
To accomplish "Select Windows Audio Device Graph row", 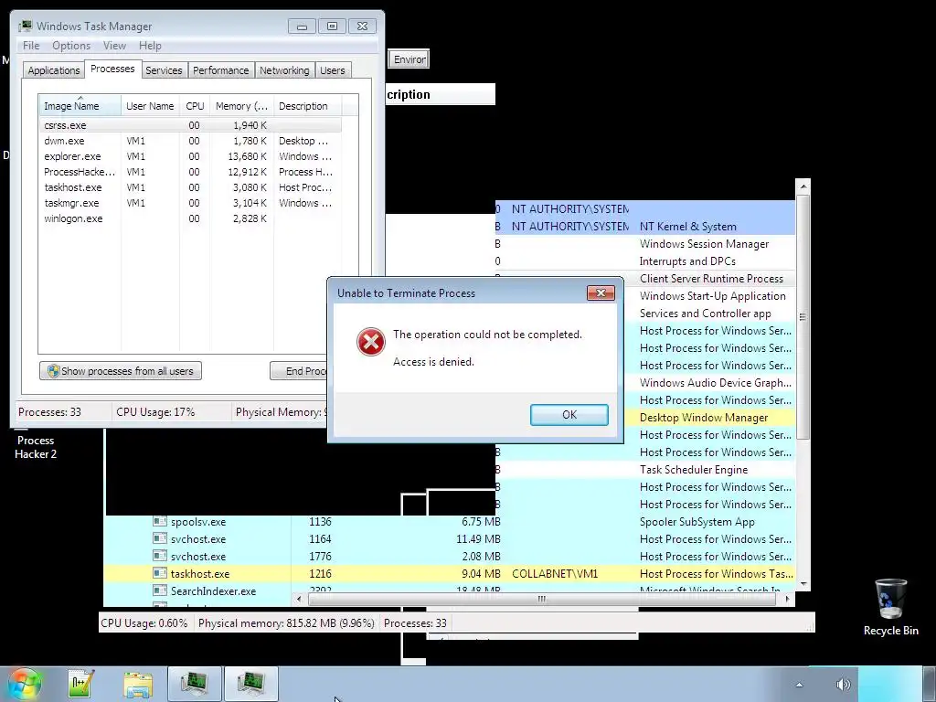I will point(709,383).
